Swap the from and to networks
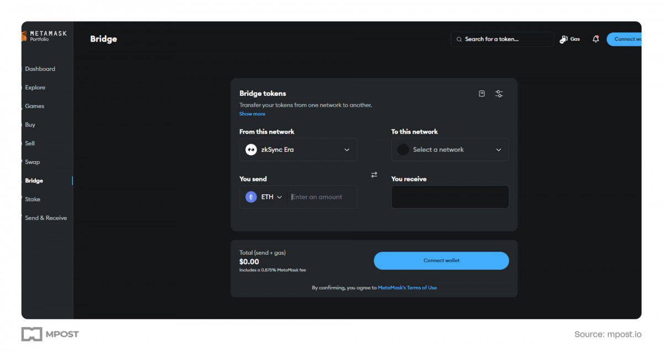663x354 pixels. [374, 175]
